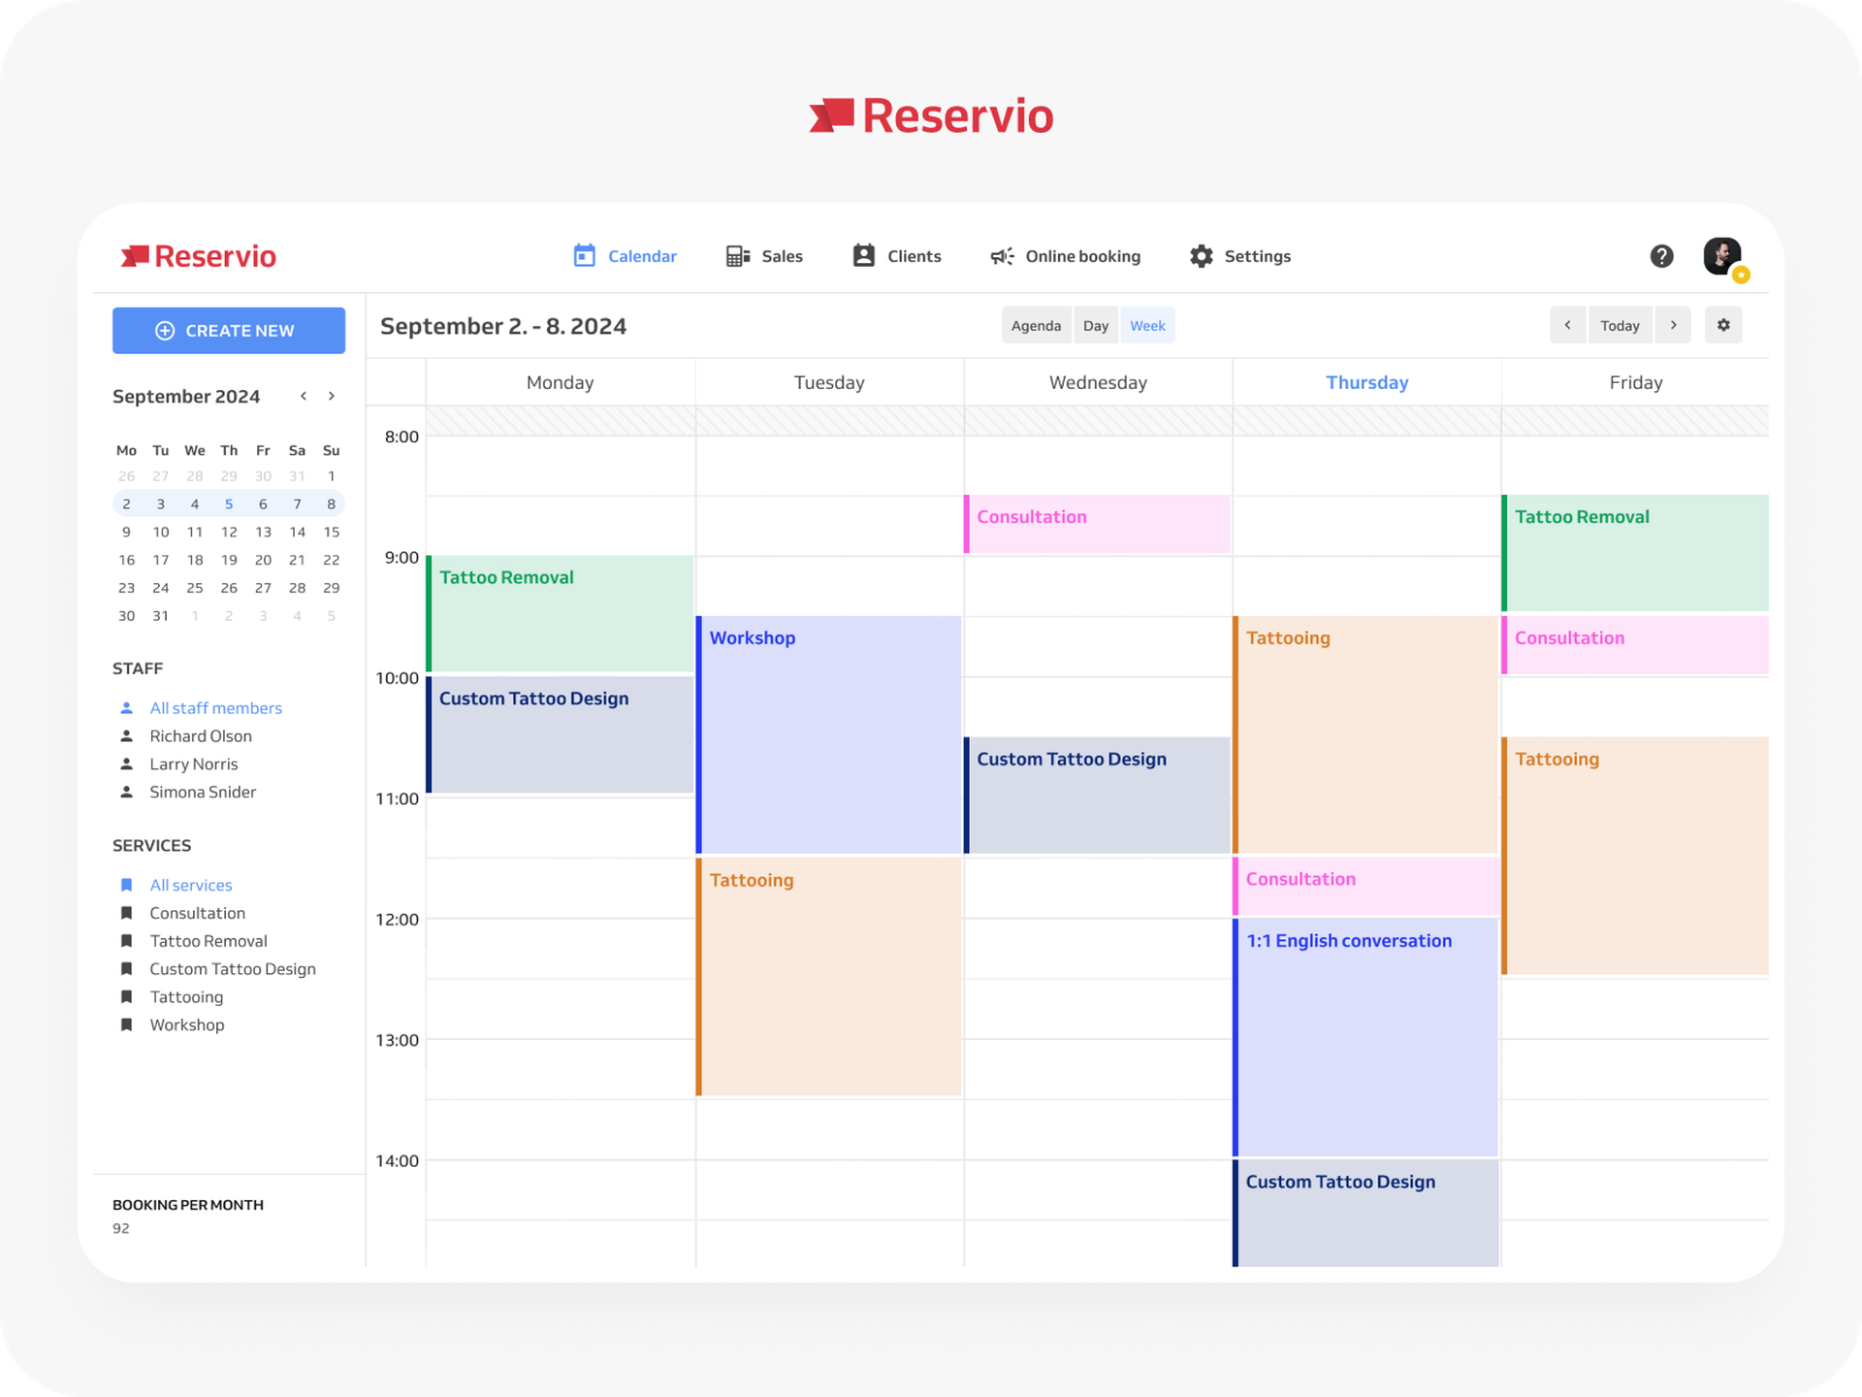This screenshot has width=1862, height=1397.
Task: Filter schedule by Simona Snider
Action: (203, 792)
